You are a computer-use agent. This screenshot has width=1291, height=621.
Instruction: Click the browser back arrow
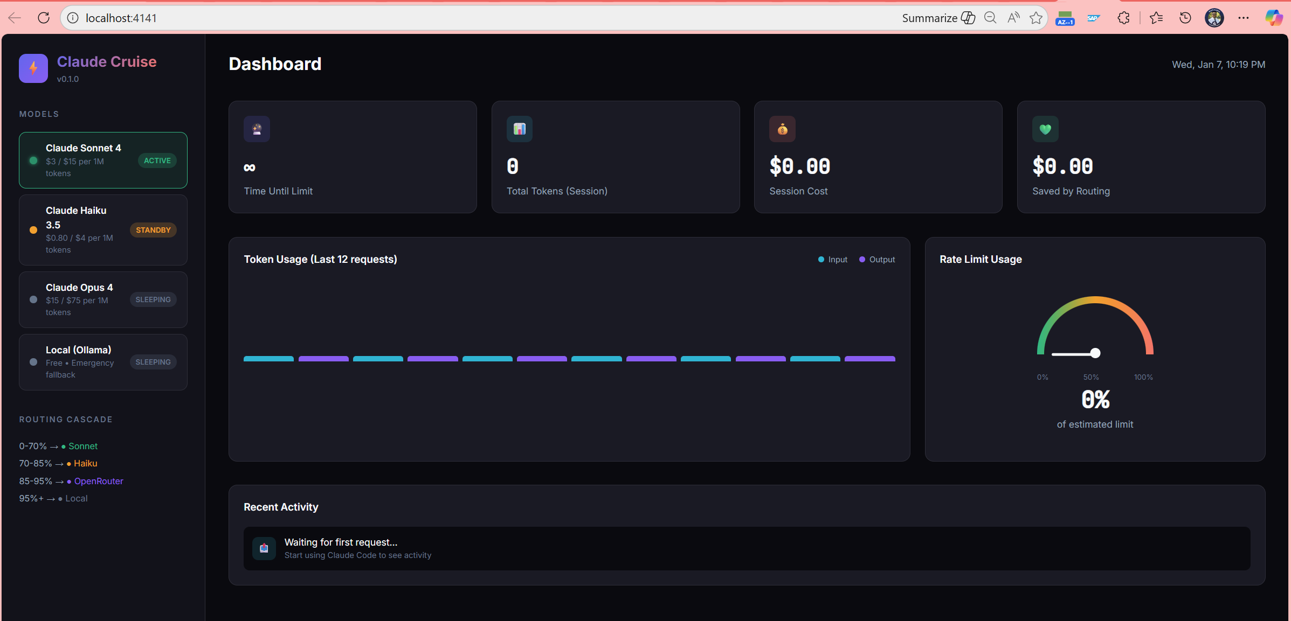pos(15,18)
